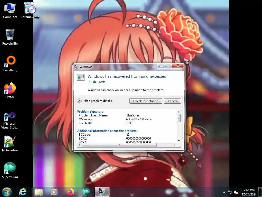Close the Windows problem dialog
Viewport: 262px width, 197px height.
[178, 66]
